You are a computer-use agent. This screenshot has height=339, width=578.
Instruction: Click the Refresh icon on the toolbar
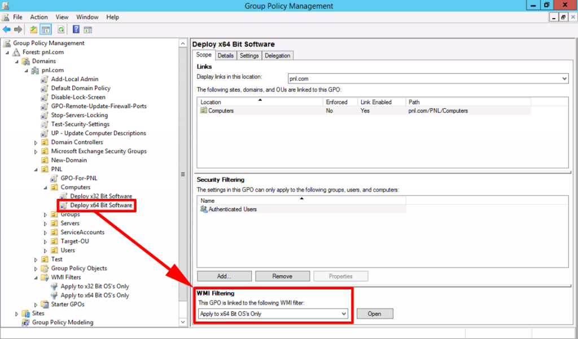(x=60, y=29)
